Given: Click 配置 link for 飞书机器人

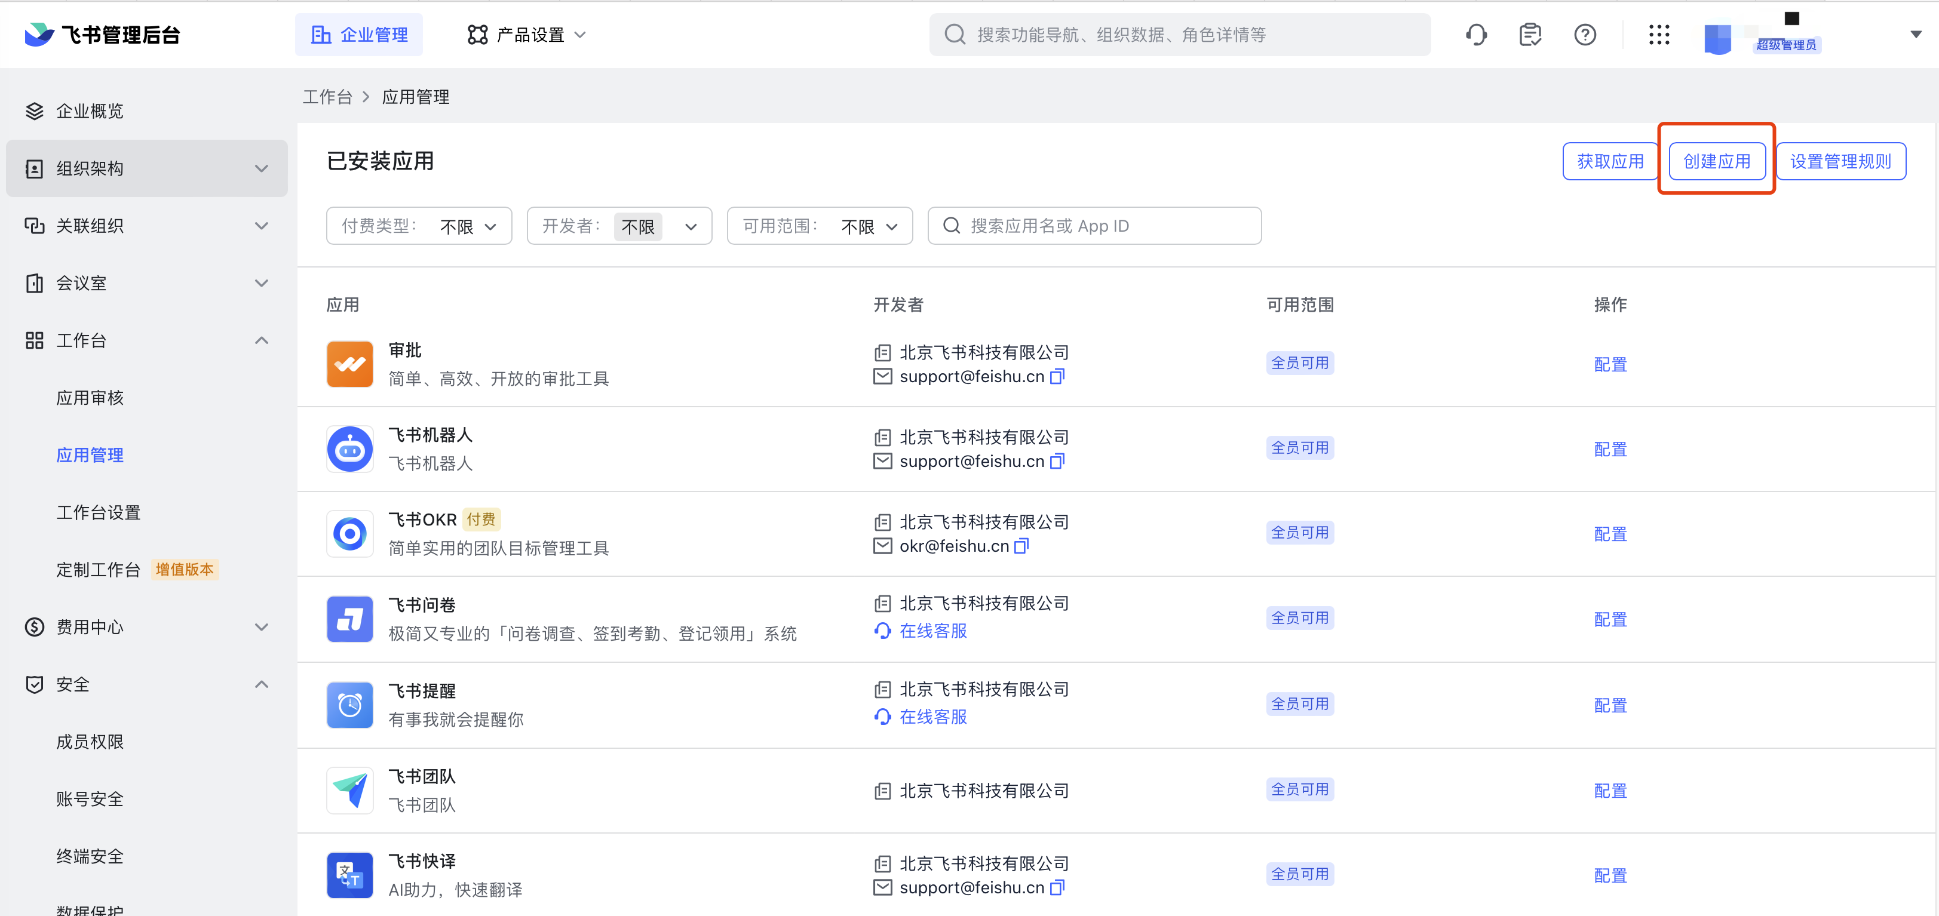Looking at the screenshot, I should [x=1610, y=450].
